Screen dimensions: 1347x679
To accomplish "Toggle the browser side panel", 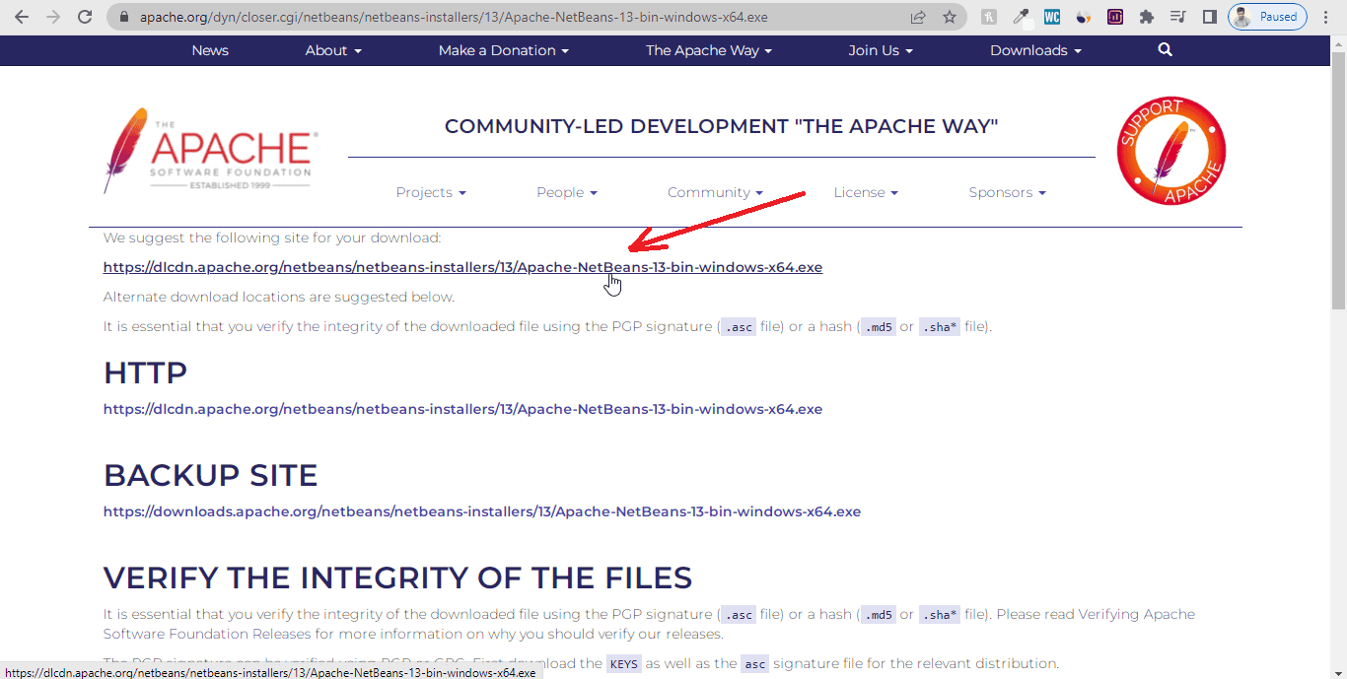I will pyautogui.click(x=1209, y=17).
